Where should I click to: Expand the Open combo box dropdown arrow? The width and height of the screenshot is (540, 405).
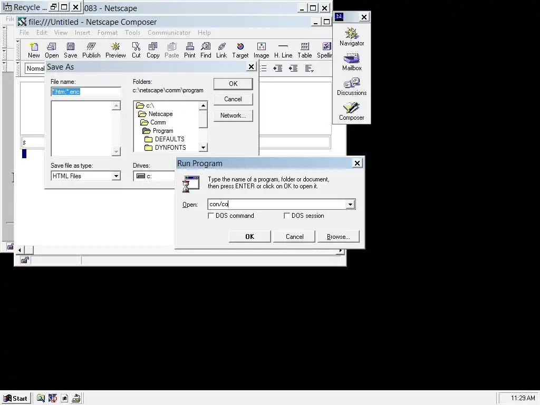click(350, 204)
